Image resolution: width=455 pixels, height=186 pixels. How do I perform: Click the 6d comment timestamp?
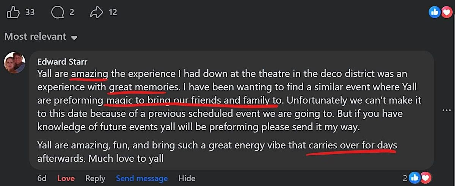[42, 178]
